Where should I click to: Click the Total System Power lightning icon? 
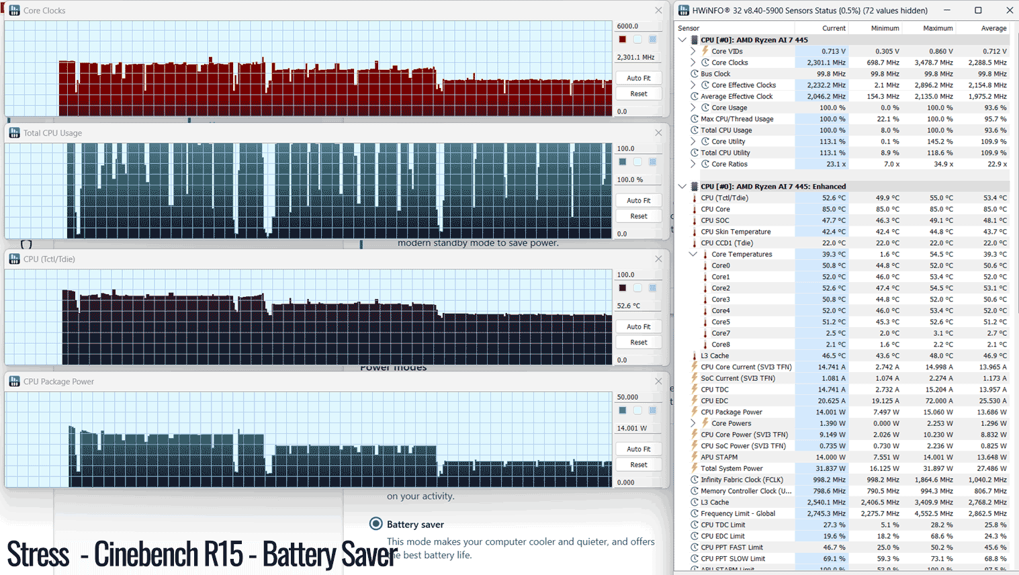click(x=695, y=469)
